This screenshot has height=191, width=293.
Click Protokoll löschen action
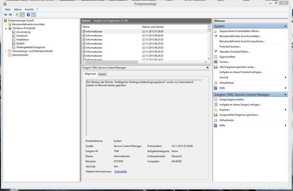[x=230, y=47]
